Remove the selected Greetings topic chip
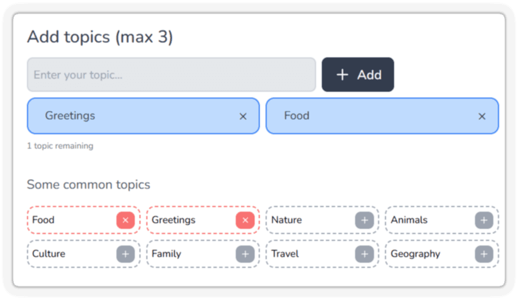The width and height of the screenshot is (518, 300). click(243, 116)
